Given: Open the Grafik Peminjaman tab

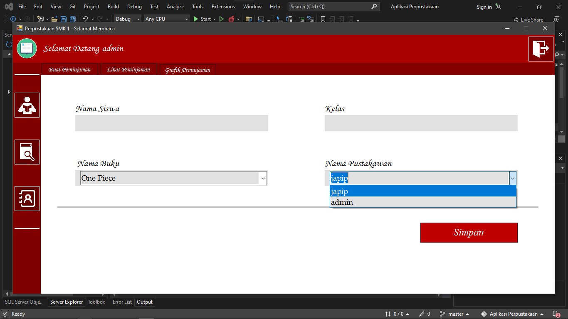Looking at the screenshot, I should [x=188, y=70].
